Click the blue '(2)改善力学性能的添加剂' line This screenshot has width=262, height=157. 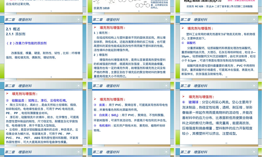(x=26, y=43)
